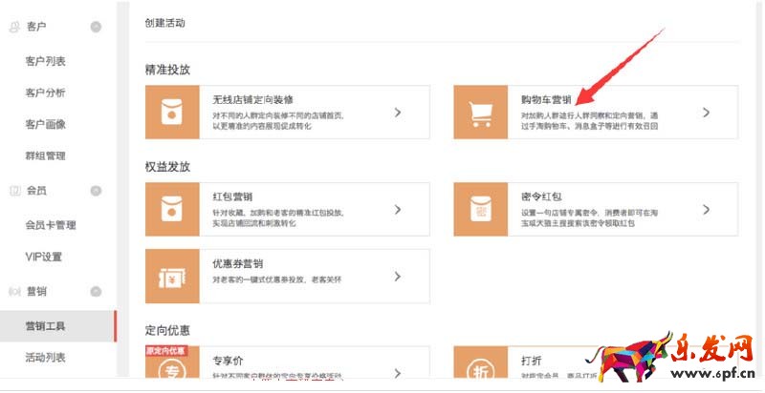The height and width of the screenshot is (393, 765).
Task: Go to 客户分析 page
Action: (x=45, y=93)
